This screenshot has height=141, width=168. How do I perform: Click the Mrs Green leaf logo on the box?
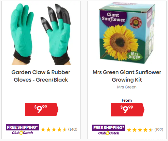(x=135, y=55)
